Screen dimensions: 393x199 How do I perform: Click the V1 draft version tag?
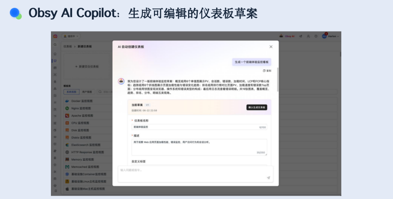147,105
